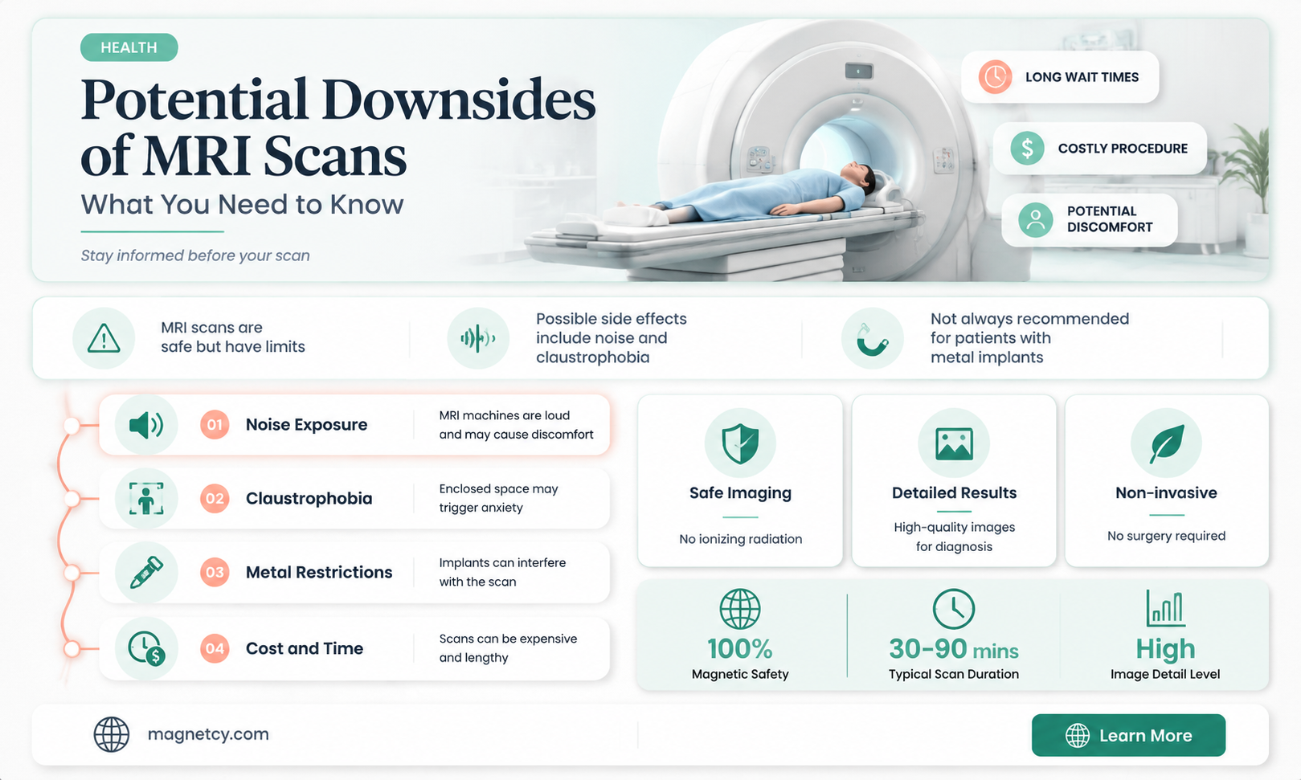Open the magnetcy.com link
This screenshot has width=1301, height=780.
[x=208, y=734]
